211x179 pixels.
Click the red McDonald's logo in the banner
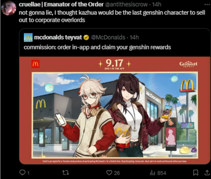point(36,64)
